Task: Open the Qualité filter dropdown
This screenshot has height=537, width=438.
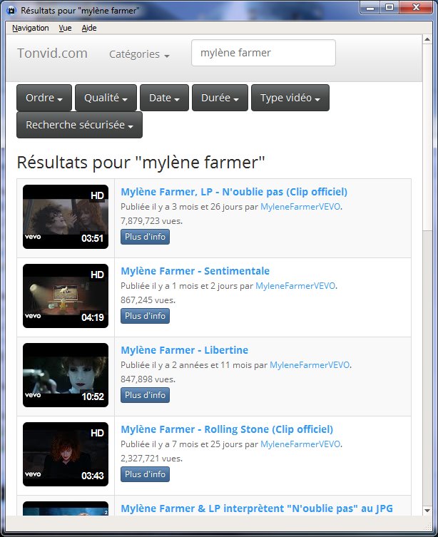Action: point(106,98)
